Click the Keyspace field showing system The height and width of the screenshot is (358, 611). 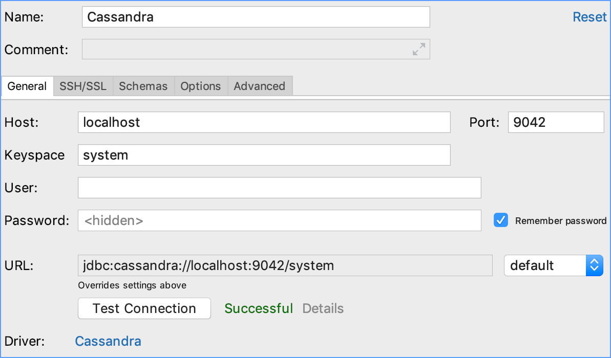264,155
